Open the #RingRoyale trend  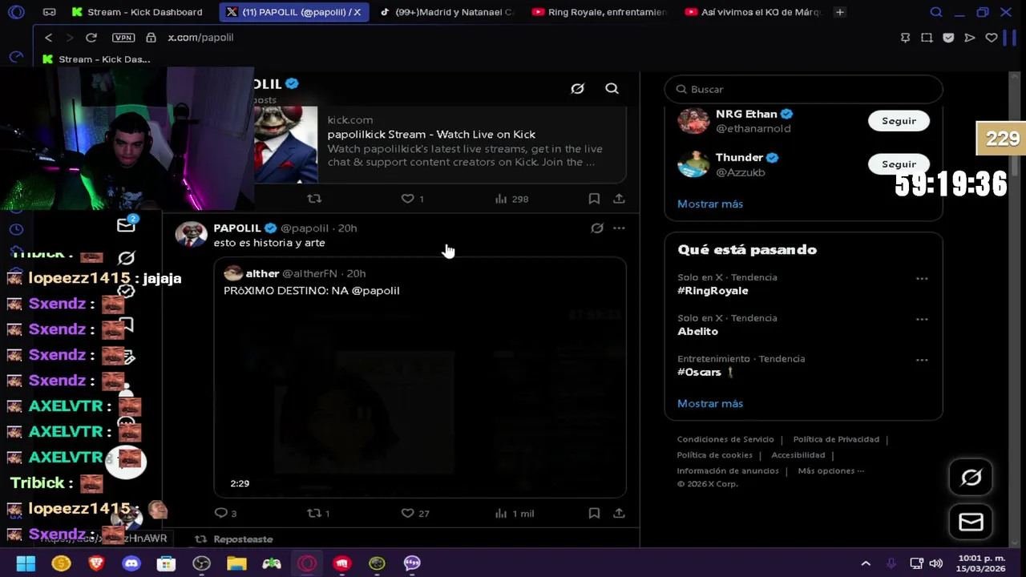[x=713, y=291]
